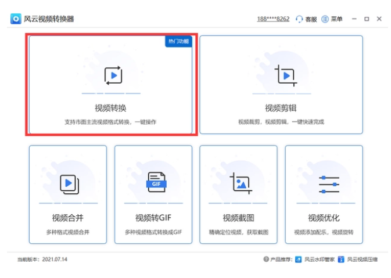Close the converter window
This screenshot has width=391, height=278.
coord(379,19)
